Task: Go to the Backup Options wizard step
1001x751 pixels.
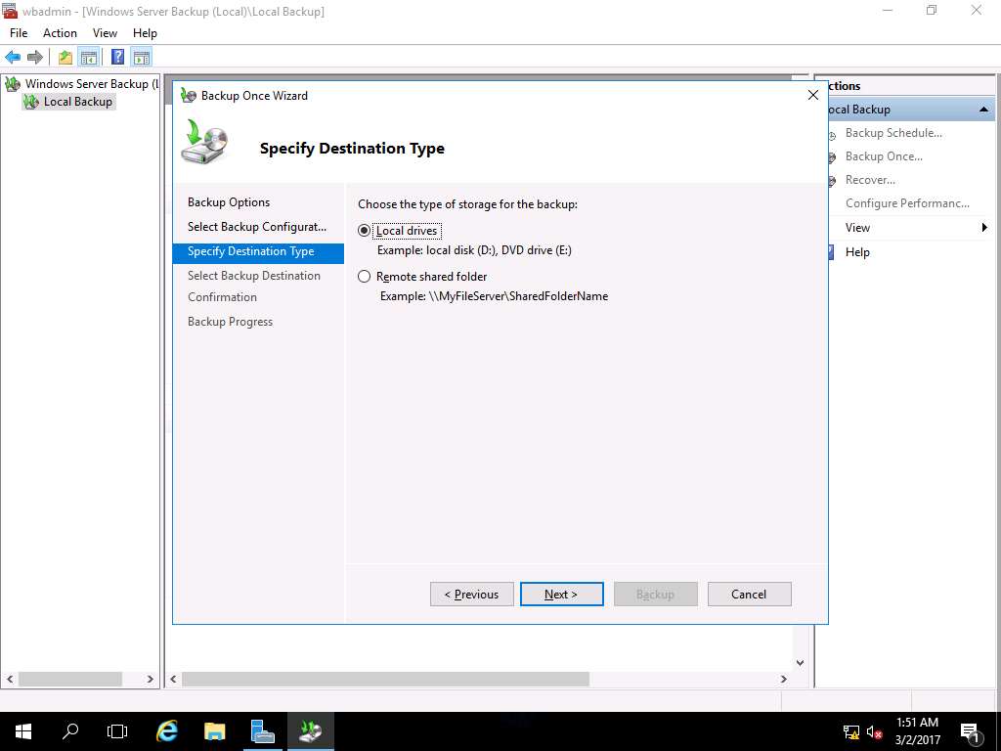Action: point(229,202)
